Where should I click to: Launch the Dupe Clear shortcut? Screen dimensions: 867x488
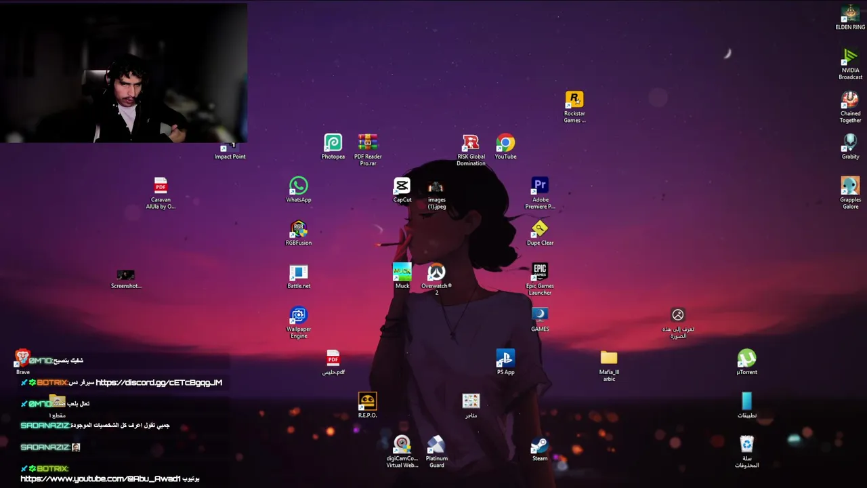pos(540,233)
